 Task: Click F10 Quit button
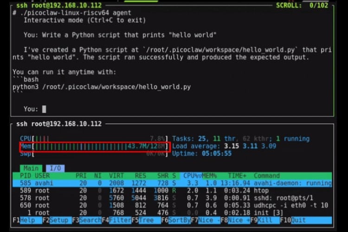click(x=306, y=220)
